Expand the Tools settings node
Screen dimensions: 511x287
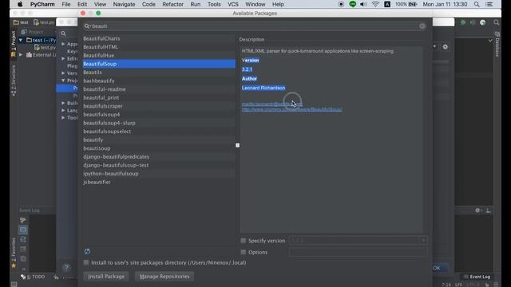point(63,117)
